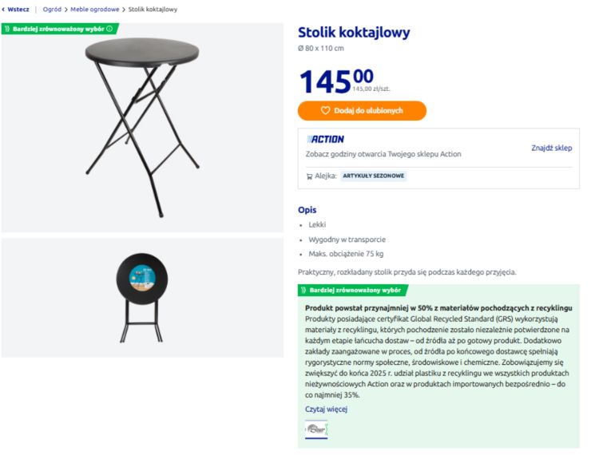Open the Ogród breadcrumb
The width and height of the screenshot is (607, 455).
tap(52, 10)
